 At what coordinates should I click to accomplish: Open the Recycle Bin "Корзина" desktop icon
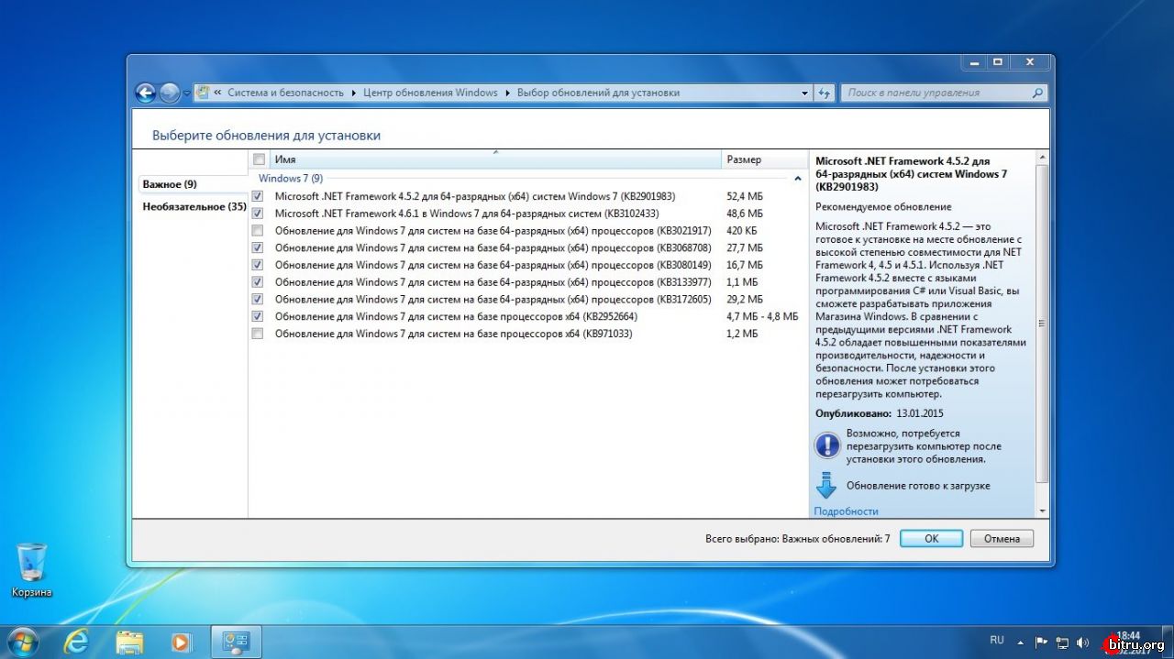pyautogui.click(x=31, y=570)
